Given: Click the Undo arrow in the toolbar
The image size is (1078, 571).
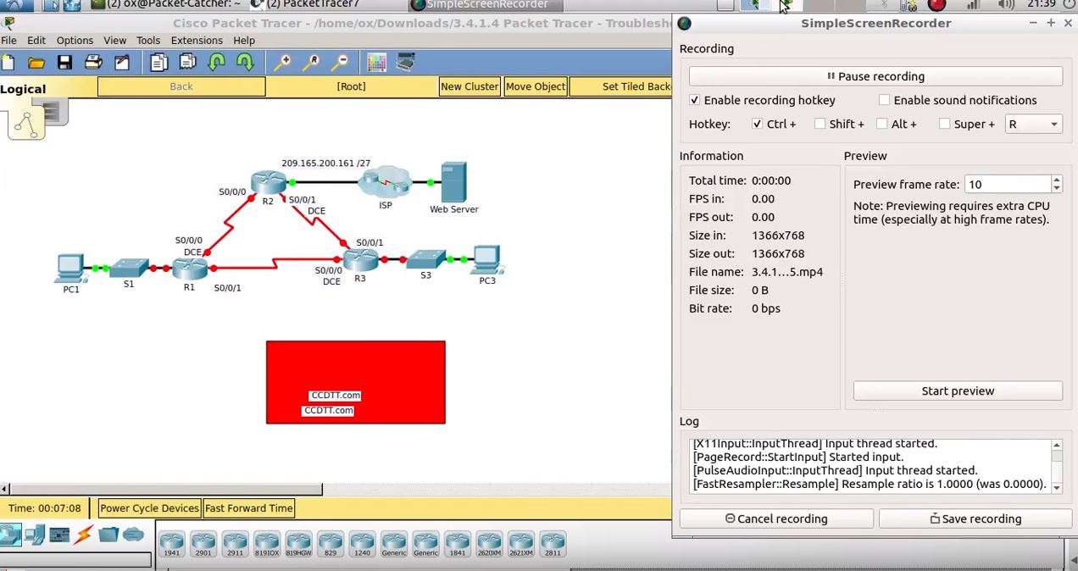Looking at the screenshot, I should pos(217,61).
